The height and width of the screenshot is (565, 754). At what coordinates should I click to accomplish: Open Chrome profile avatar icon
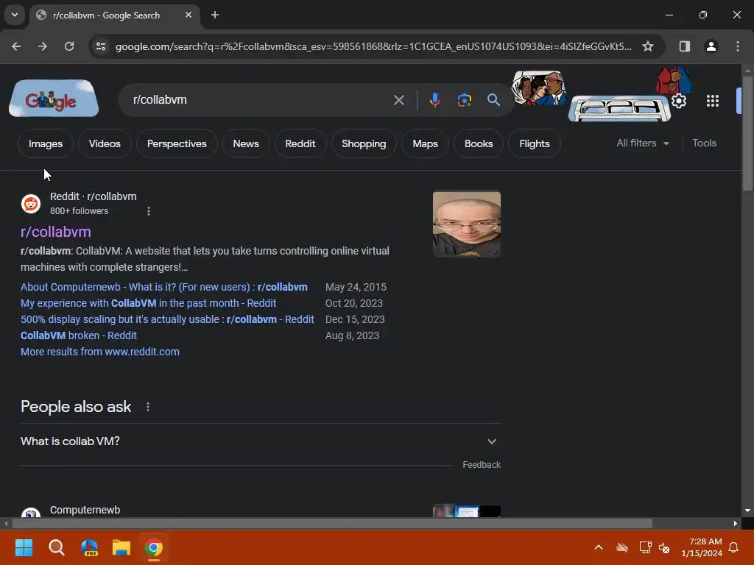coord(711,46)
